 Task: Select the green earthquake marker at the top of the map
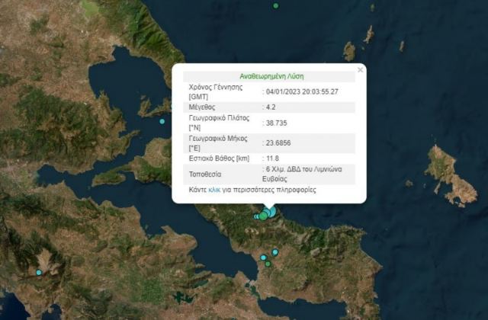[x=276, y=5]
